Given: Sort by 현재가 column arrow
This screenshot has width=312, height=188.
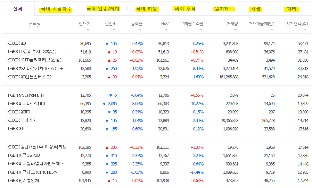Looking at the screenshot, I should pos(88,29).
